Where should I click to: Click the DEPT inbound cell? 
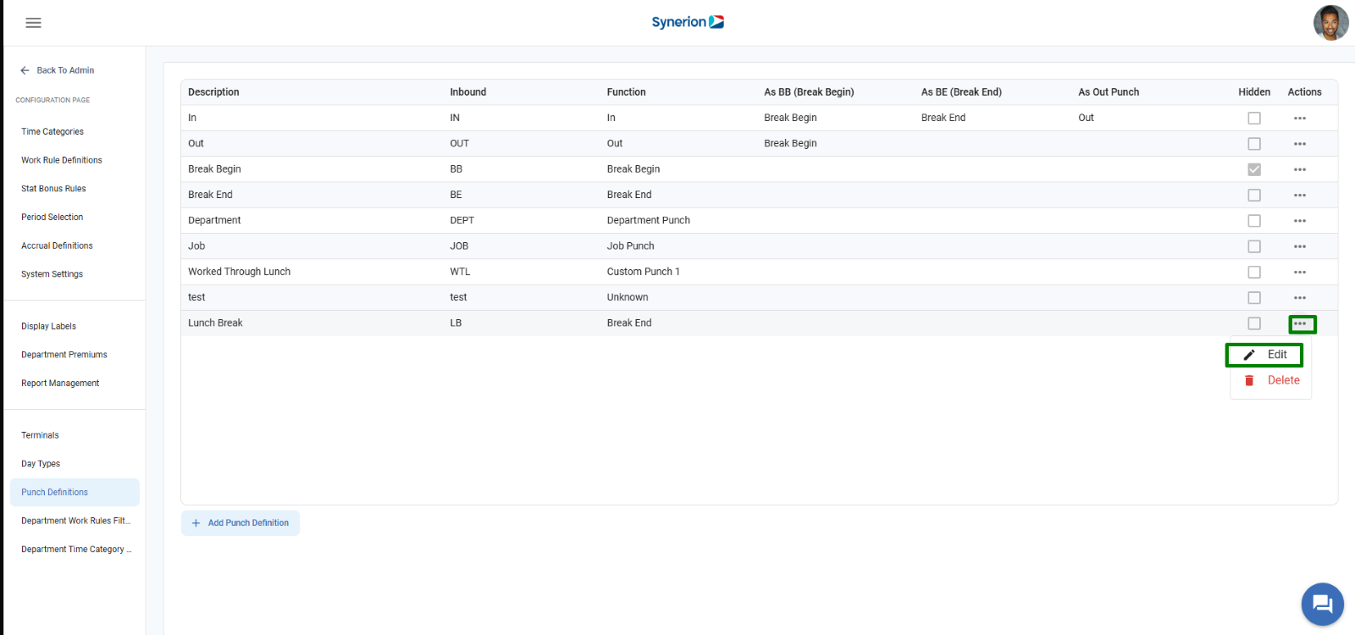point(462,220)
